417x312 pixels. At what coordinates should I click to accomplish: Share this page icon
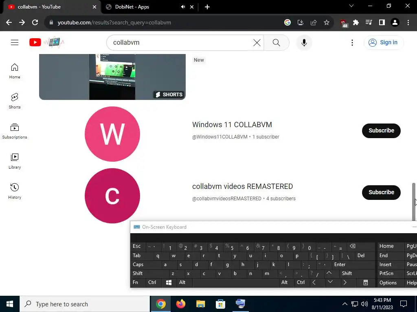pyautogui.click(x=314, y=23)
